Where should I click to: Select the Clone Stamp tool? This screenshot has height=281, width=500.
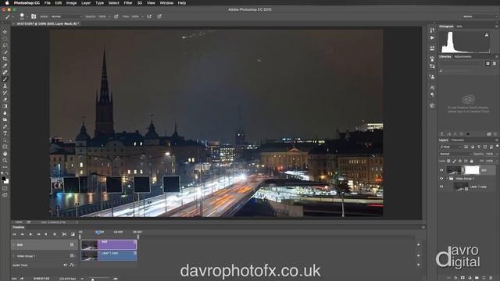(5, 86)
